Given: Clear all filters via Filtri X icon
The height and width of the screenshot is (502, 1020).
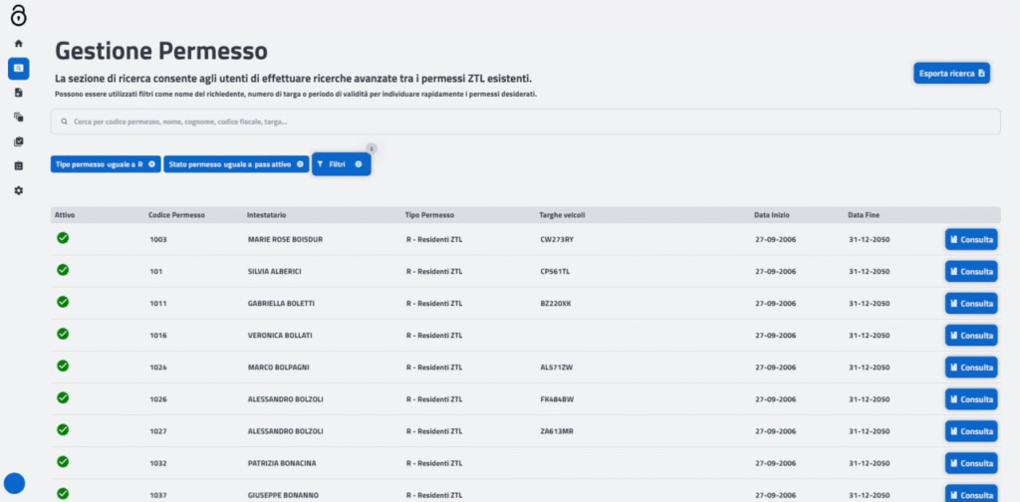Looking at the screenshot, I should pos(359,163).
